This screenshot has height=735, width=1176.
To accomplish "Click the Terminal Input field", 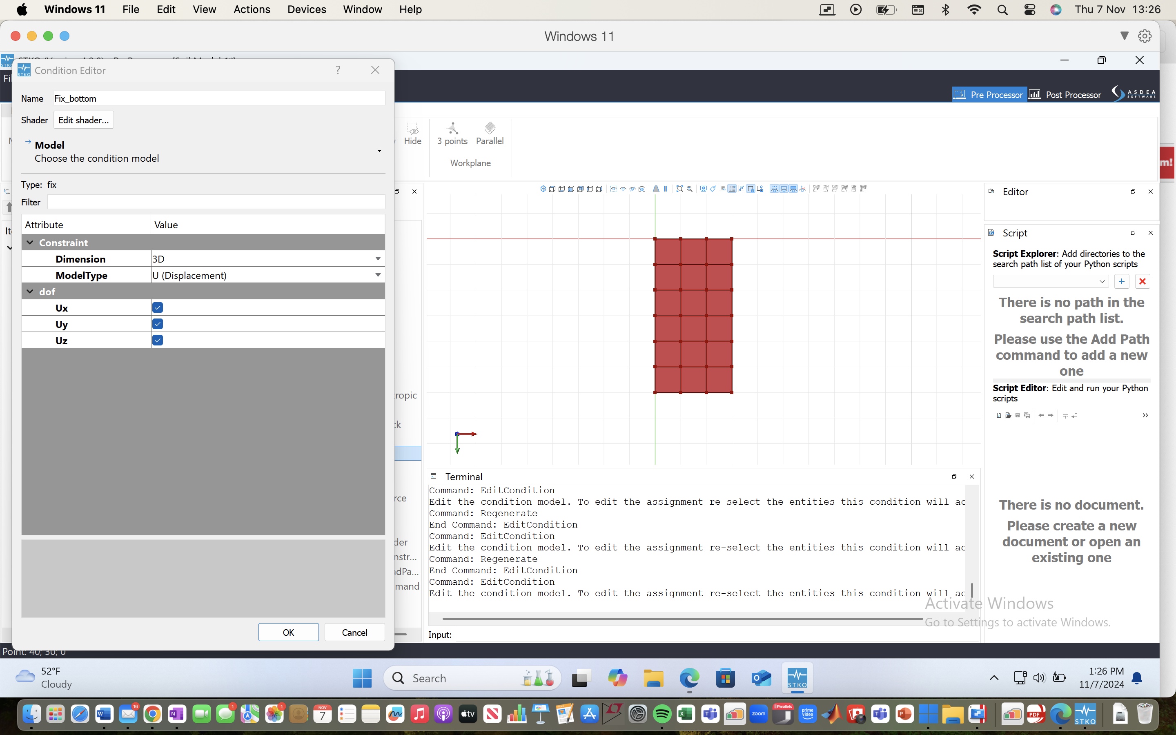I will pos(717,635).
